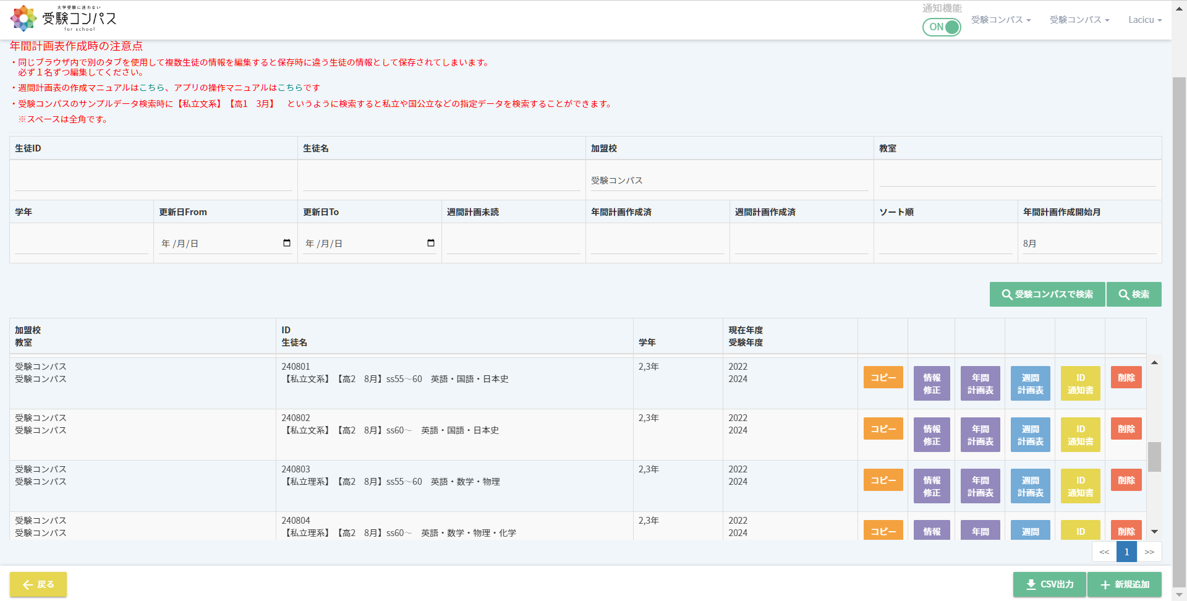Open ID通知書 for student 240801

pos(1081,383)
